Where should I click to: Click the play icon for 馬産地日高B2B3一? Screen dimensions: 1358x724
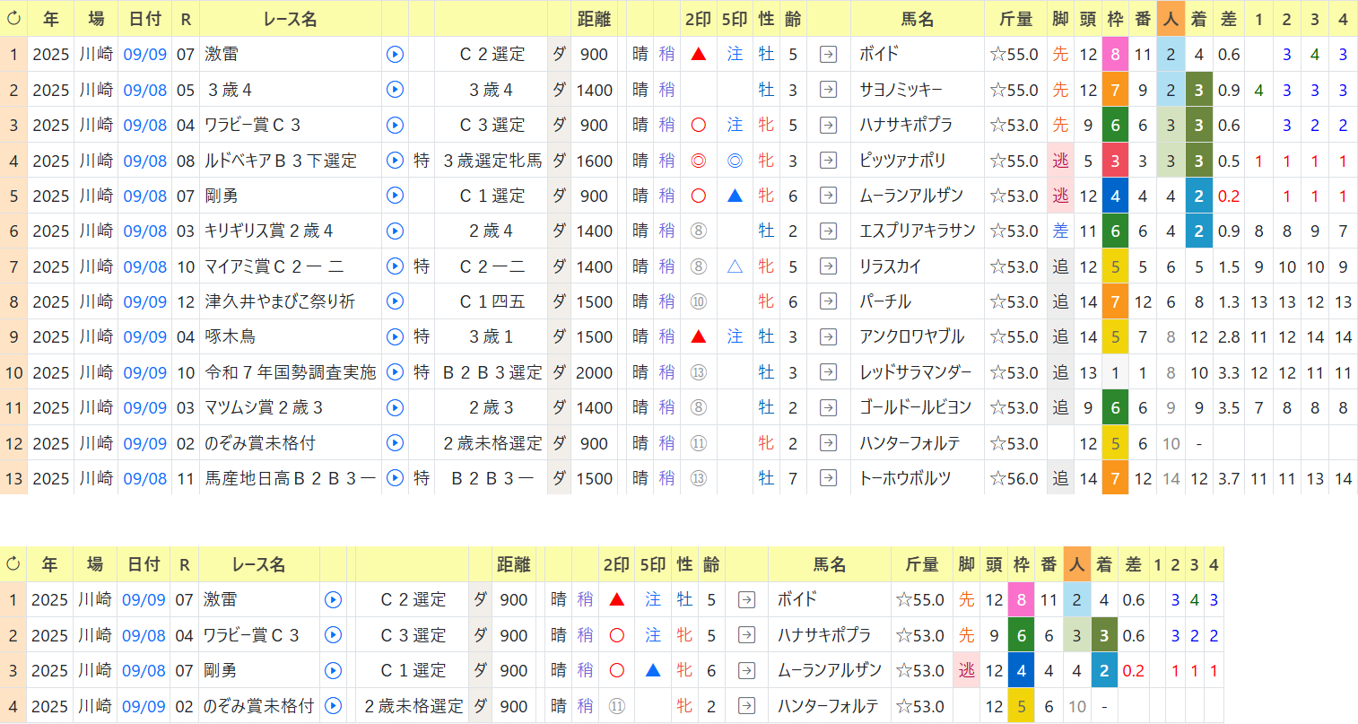pyautogui.click(x=395, y=478)
